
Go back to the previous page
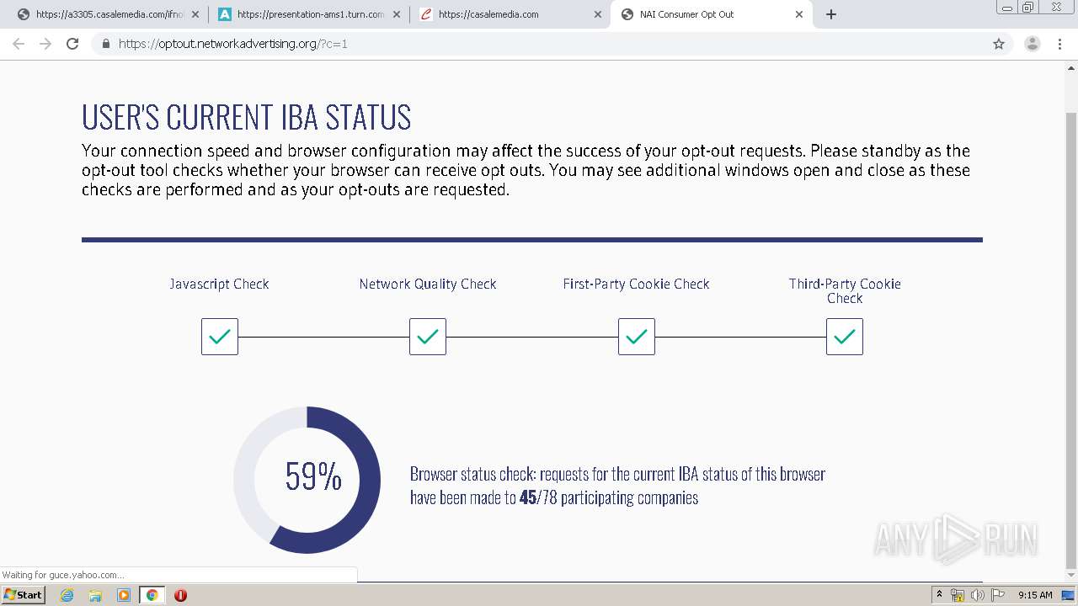coord(19,44)
